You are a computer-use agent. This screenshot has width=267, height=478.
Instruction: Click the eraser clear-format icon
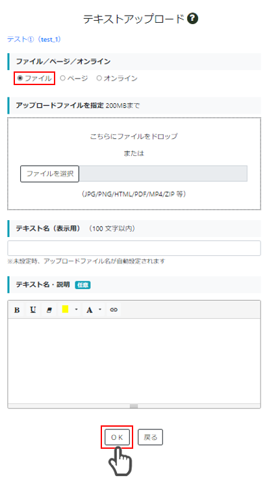coord(49,310)
